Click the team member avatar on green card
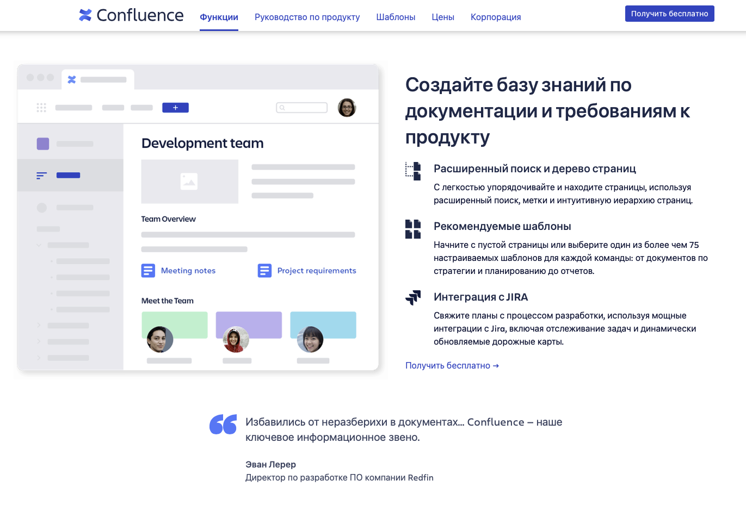746x505 pixels. 160,339
